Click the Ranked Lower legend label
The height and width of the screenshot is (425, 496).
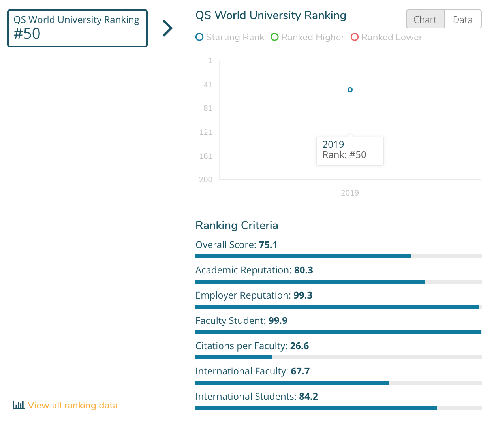(x=392, y=38)
